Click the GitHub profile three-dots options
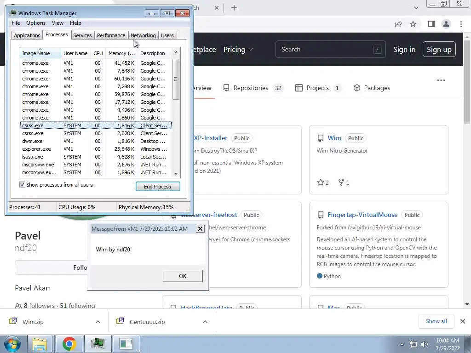 pos(441,80)
